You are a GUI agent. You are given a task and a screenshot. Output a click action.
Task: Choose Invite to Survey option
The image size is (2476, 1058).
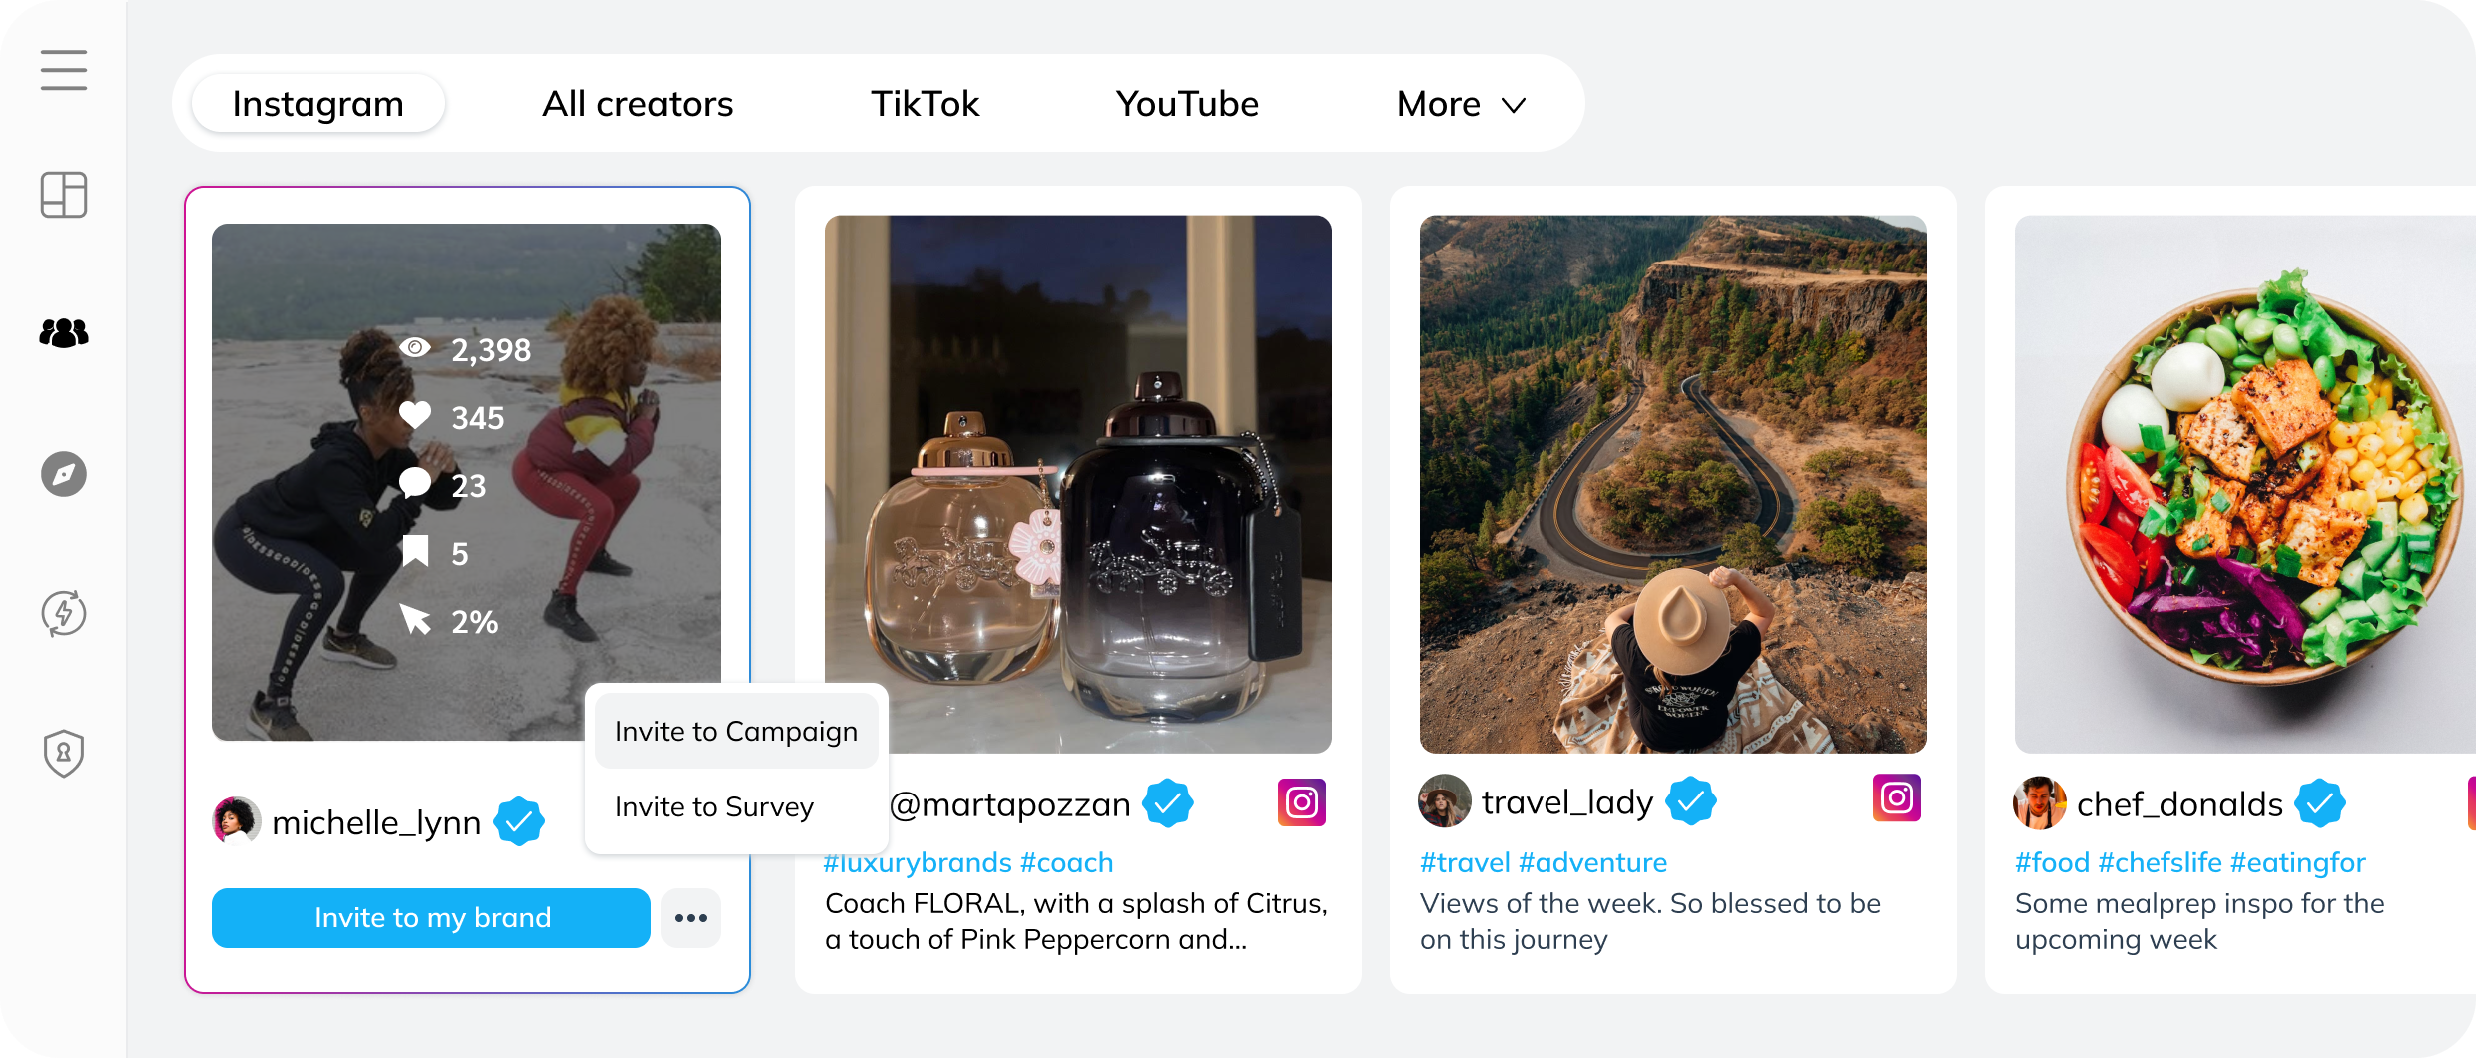point(714,807)
